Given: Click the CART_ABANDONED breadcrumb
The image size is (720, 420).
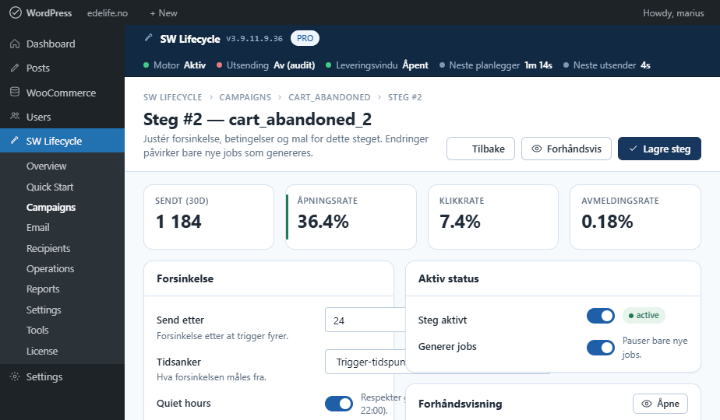Looking at the screenshot, I should (x=330, y=97).
